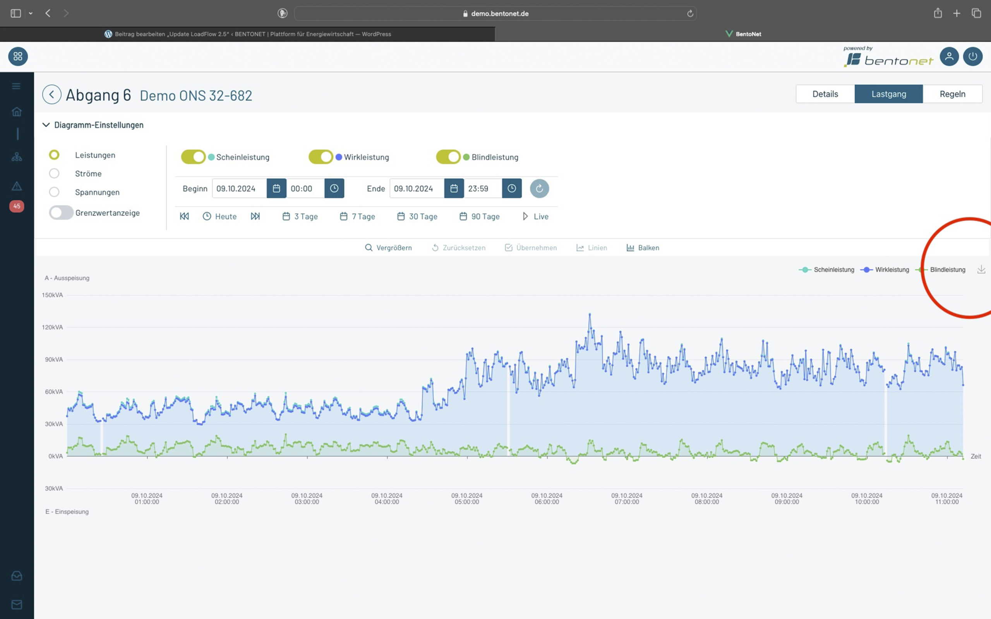991x619 pixels.
Task: Open the Beginn date calendar picker
Action: pos(276,188)
